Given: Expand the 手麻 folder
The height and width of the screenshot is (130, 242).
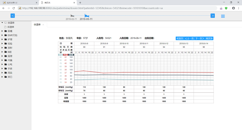Looking at the screenshot, I should 2,68.
